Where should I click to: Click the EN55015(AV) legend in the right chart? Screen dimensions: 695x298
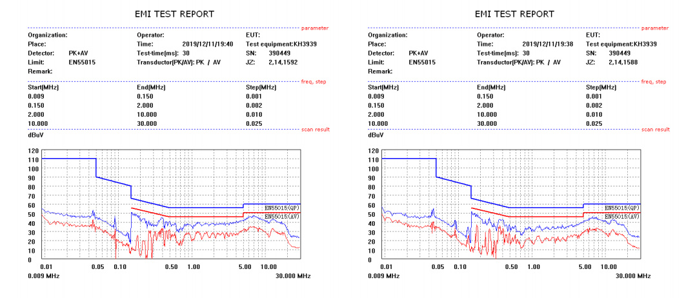click(622, 217)
